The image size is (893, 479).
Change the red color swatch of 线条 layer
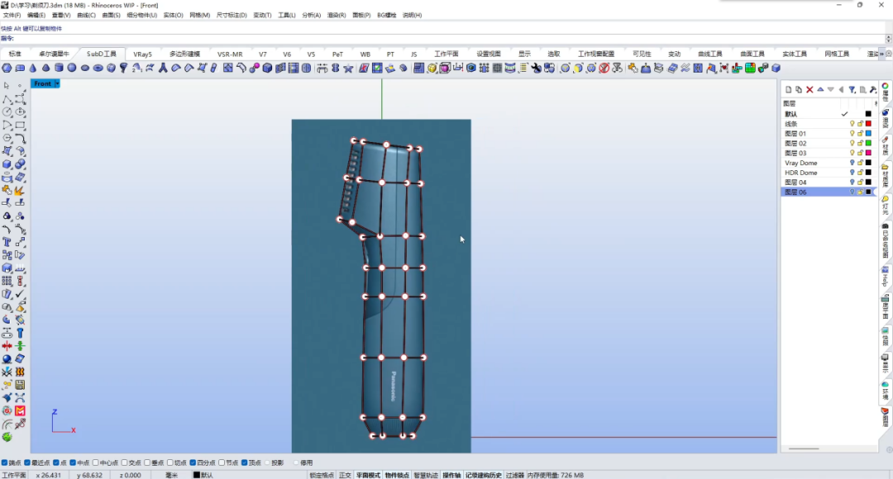868,124
